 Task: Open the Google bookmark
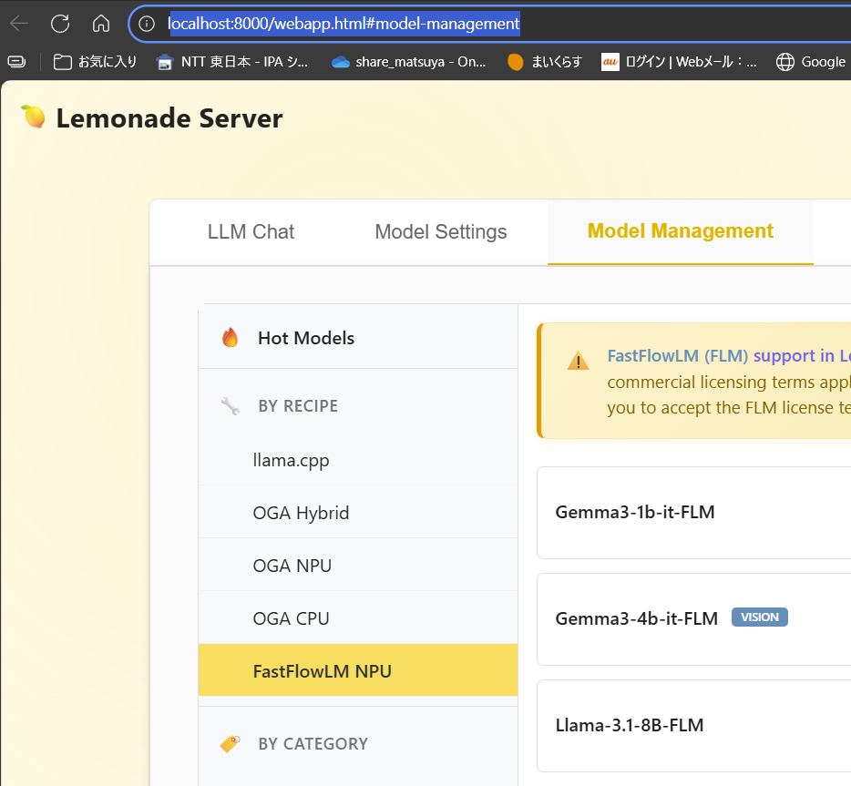[x=811, y=62]
